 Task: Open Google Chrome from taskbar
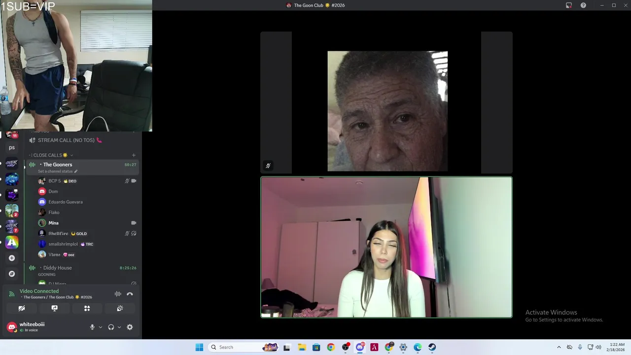[331, 347]
